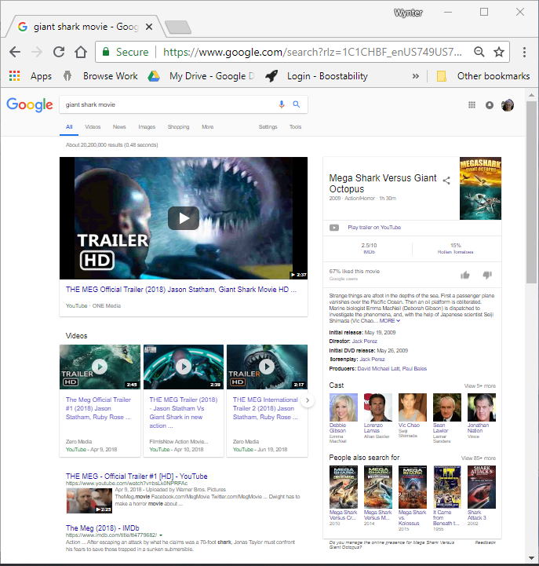Open the Mega Shark Versus Giant Octopus poster
The image size is (539, 566).
pyautogui.click(x=481, y=188)
